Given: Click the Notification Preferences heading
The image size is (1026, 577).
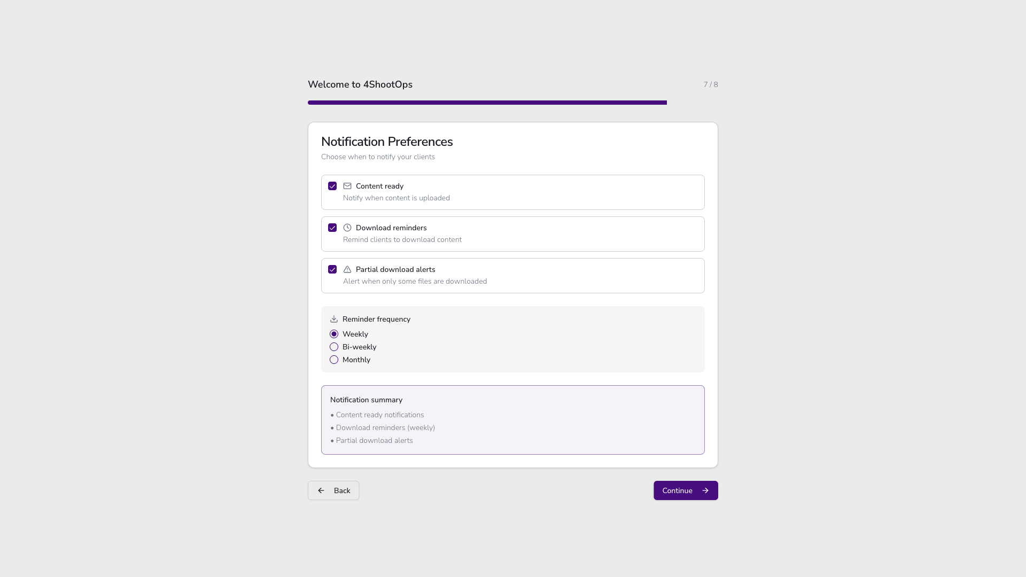Looking at the screenshot, I should pyautogui.click(x=387, y=142).
